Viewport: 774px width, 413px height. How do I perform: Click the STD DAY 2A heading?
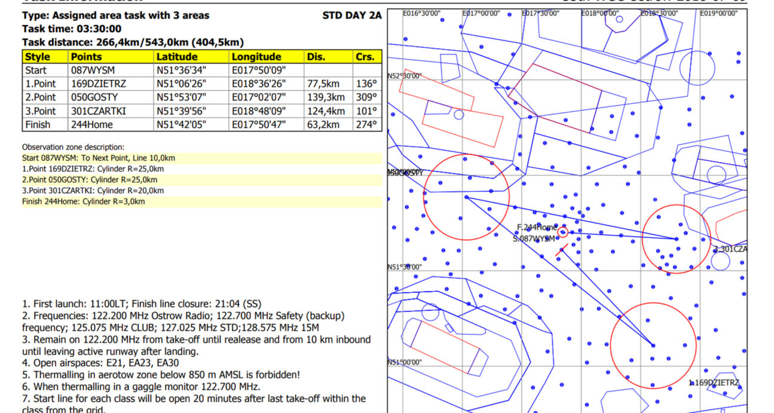[x=351, y=16]
